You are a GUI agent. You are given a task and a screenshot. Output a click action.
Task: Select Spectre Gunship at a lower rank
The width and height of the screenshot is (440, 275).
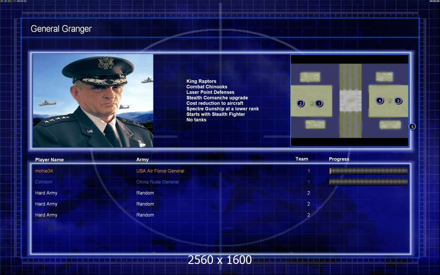point(223,109)
